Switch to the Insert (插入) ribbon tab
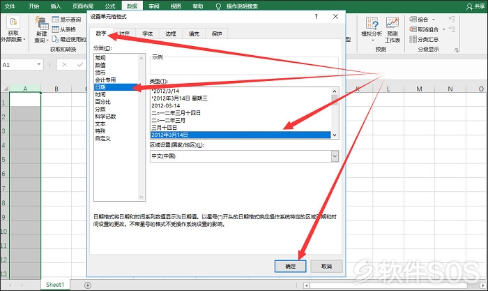The height and width of the screenshot is (291, 488). click(x=56, y=6)
